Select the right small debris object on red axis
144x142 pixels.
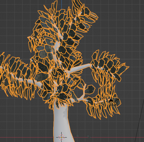click(x=89, y=136)
